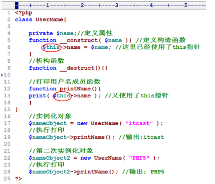This screenshot has height=184, width=215.
Task: Click comment '//执行打印' on line 23
Action: click(x=46, y=165)
